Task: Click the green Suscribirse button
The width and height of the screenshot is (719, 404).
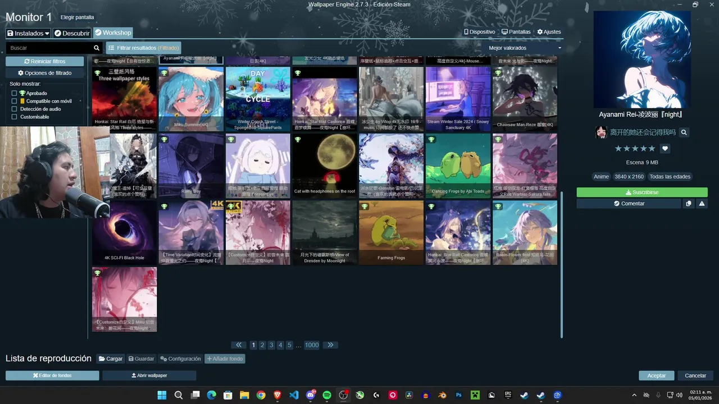Action: pos(642,192)
